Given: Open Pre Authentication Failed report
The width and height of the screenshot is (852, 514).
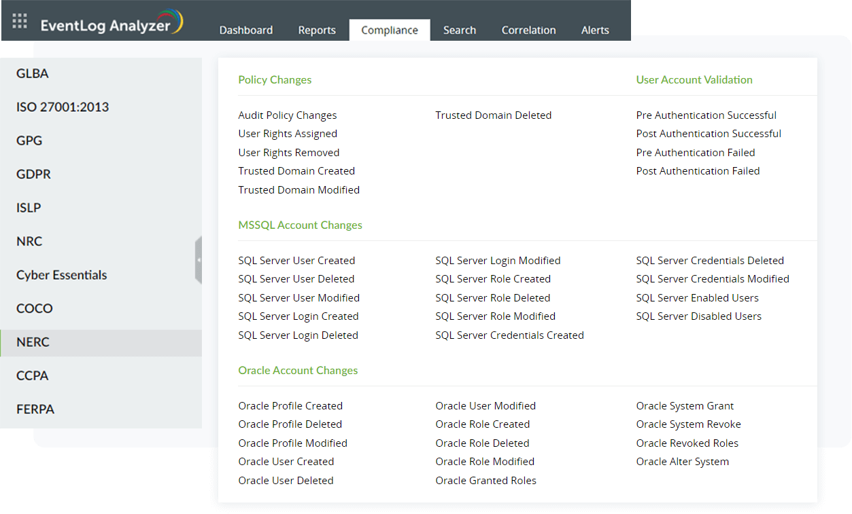Looking at the screenshot, I should click(x=696, y=153).
